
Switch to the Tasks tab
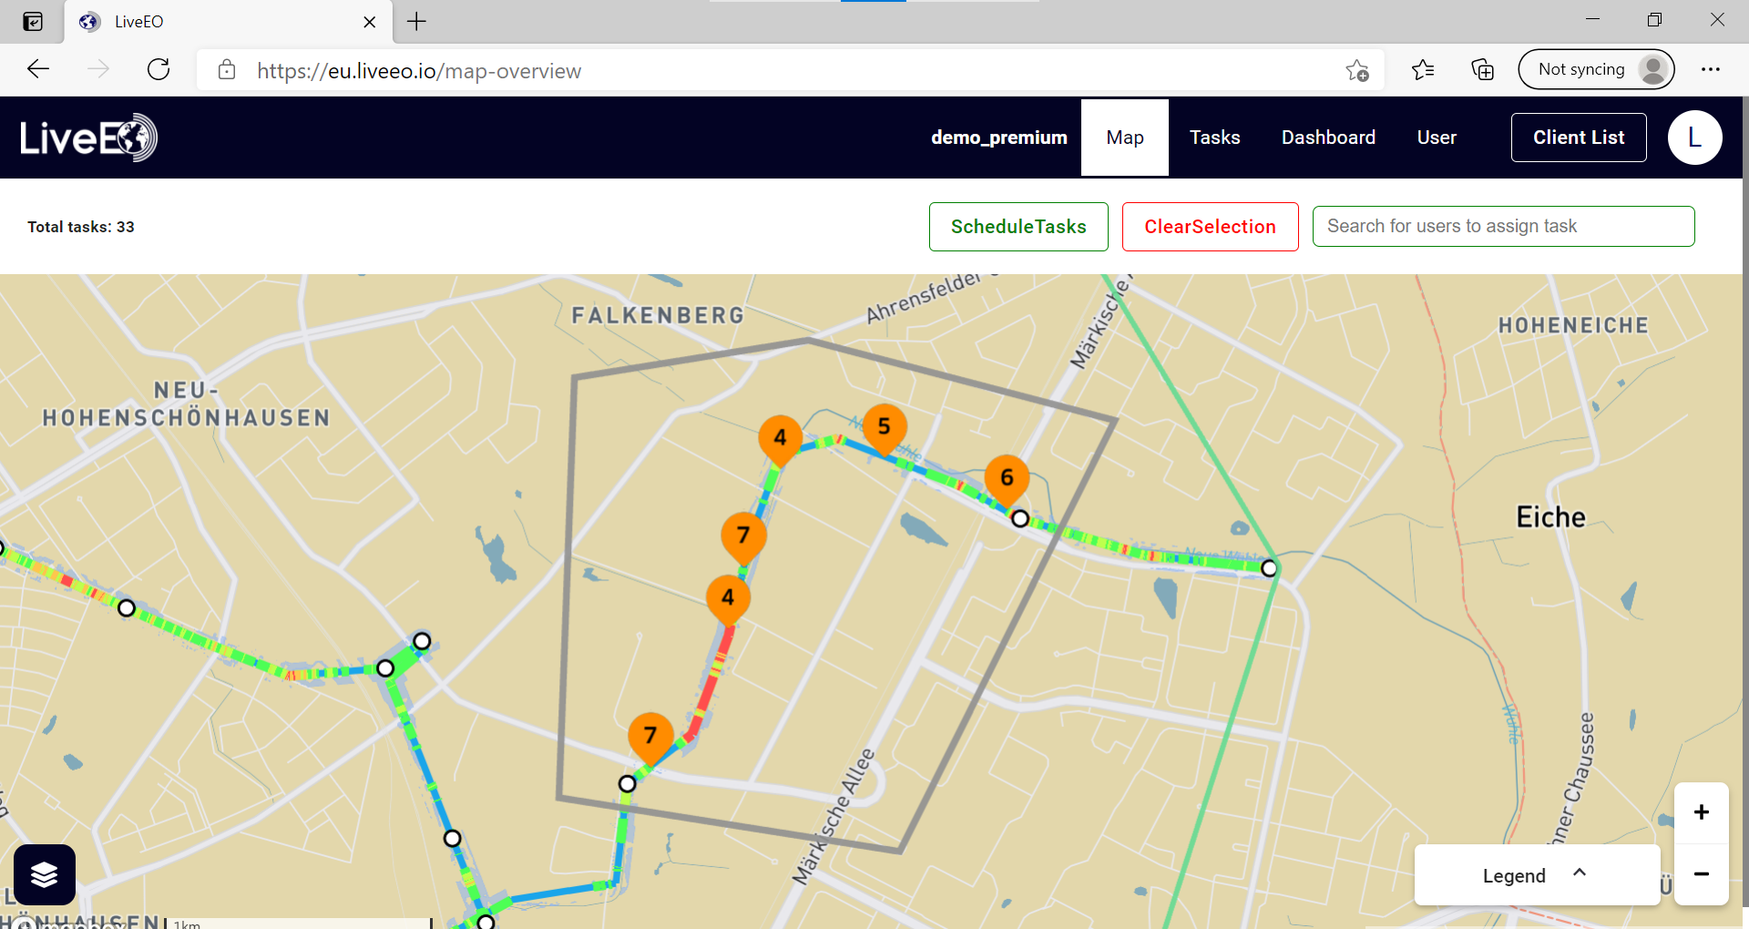[1214, 138]
